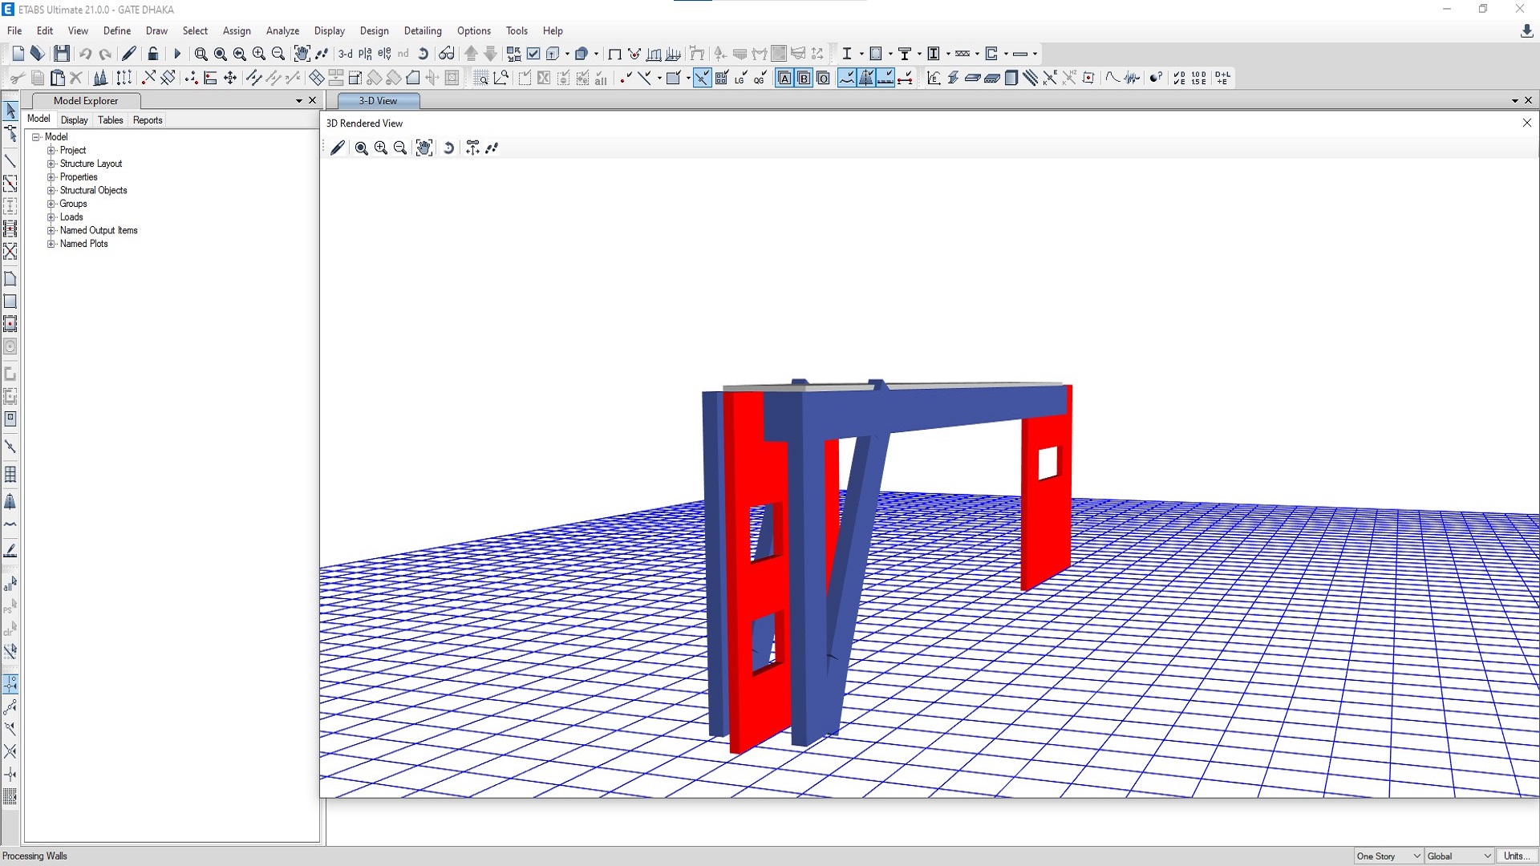Open the Analyze menu

coord(282,30)
